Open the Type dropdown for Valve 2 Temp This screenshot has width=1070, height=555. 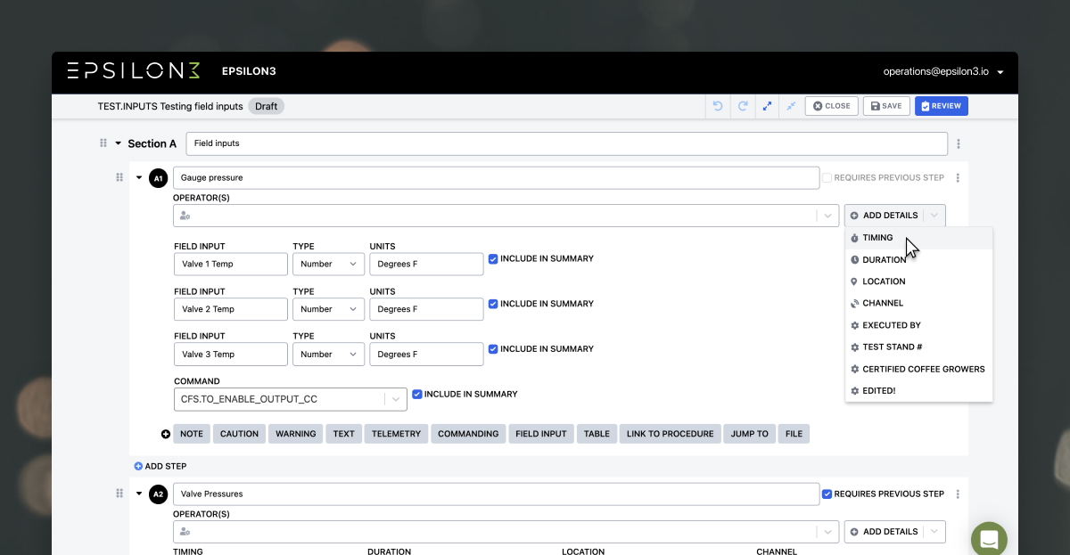[328, 309]
